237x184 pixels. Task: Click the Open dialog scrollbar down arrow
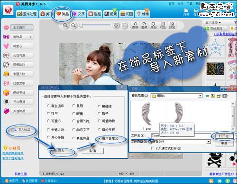pyautogui.click(x=233, y=129)
